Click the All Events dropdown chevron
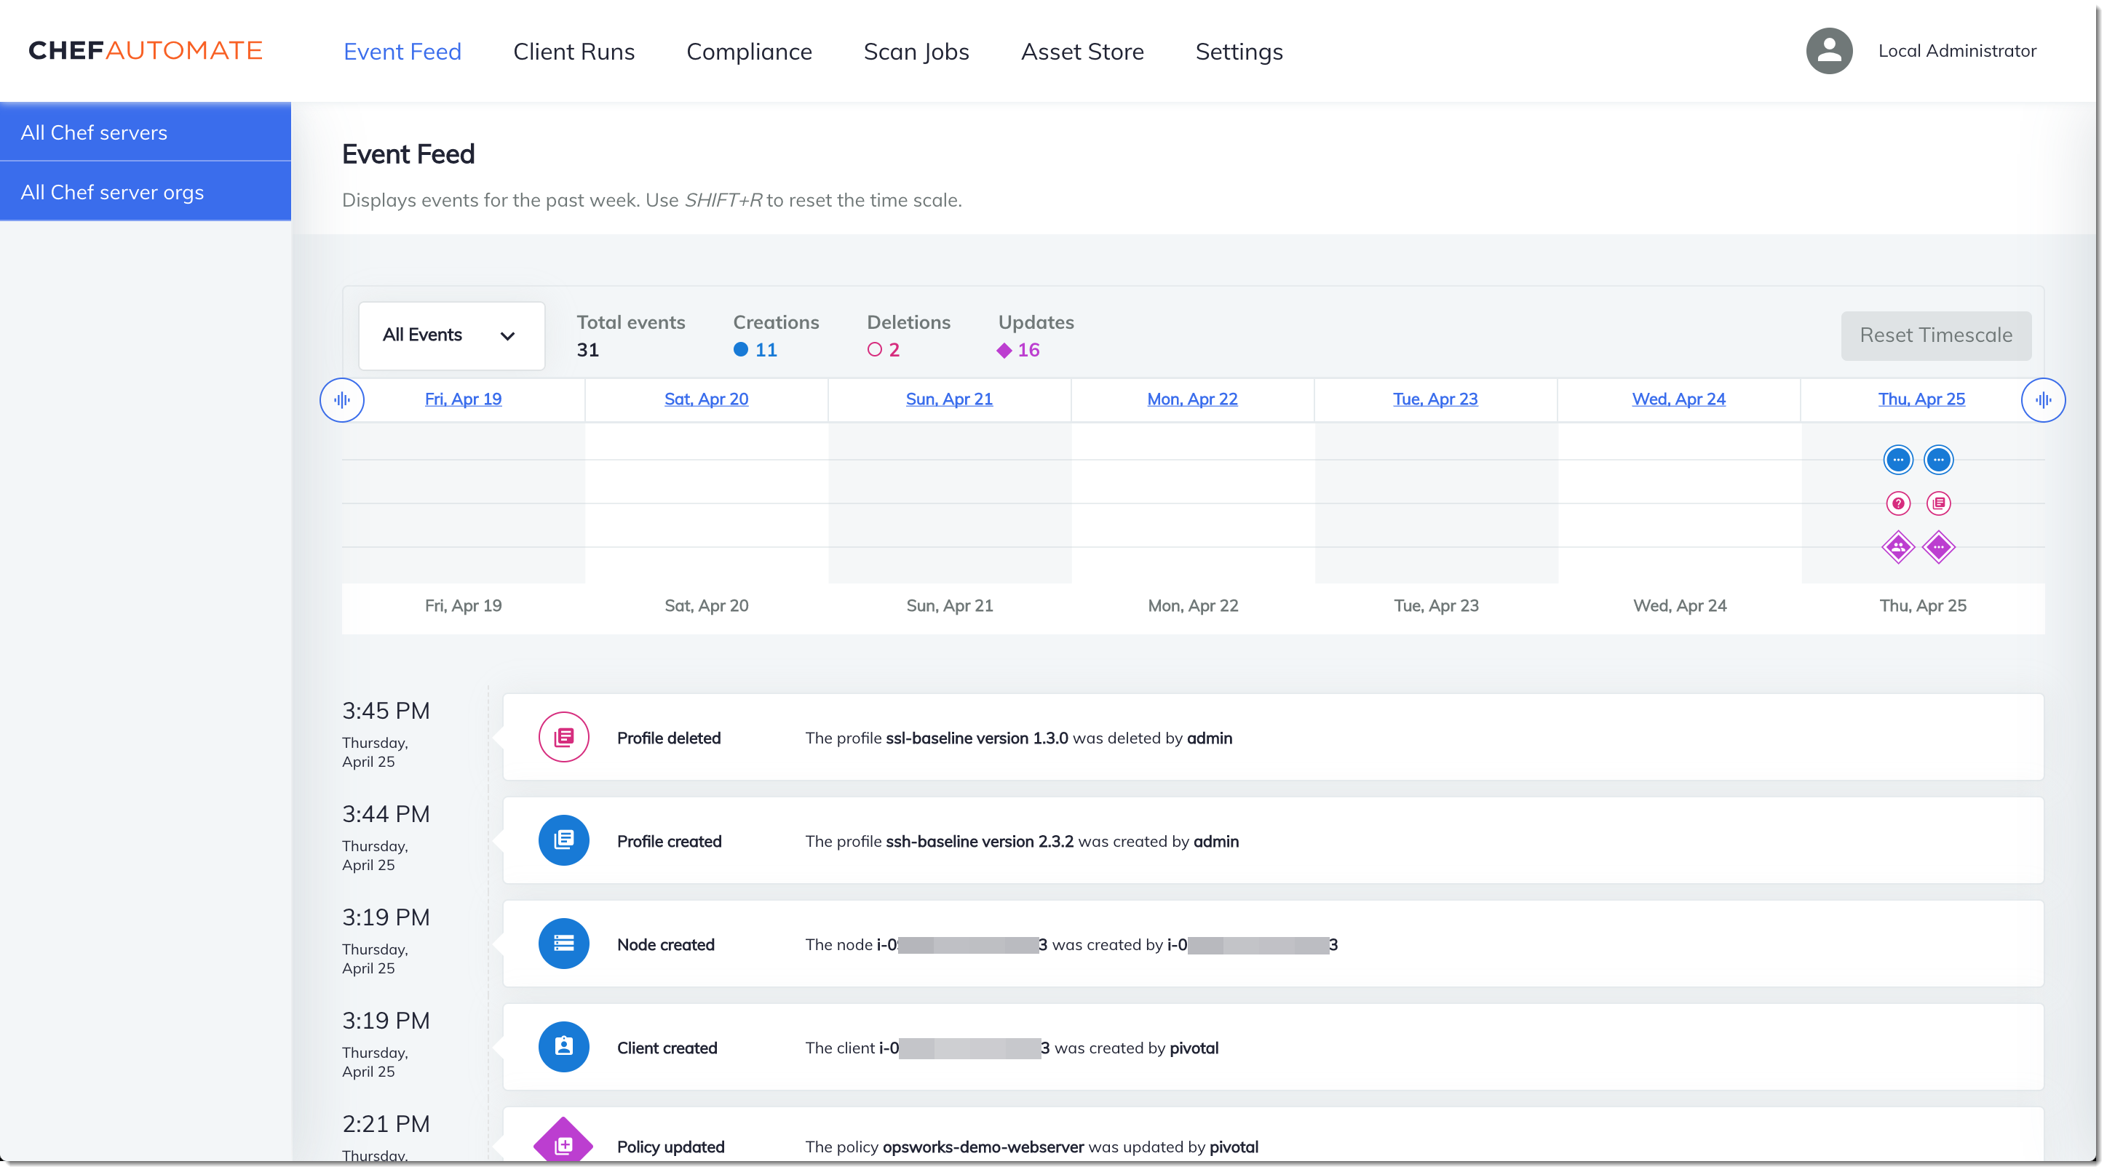This screenshot has height=1172, width=2107. (x=507, y=336)
